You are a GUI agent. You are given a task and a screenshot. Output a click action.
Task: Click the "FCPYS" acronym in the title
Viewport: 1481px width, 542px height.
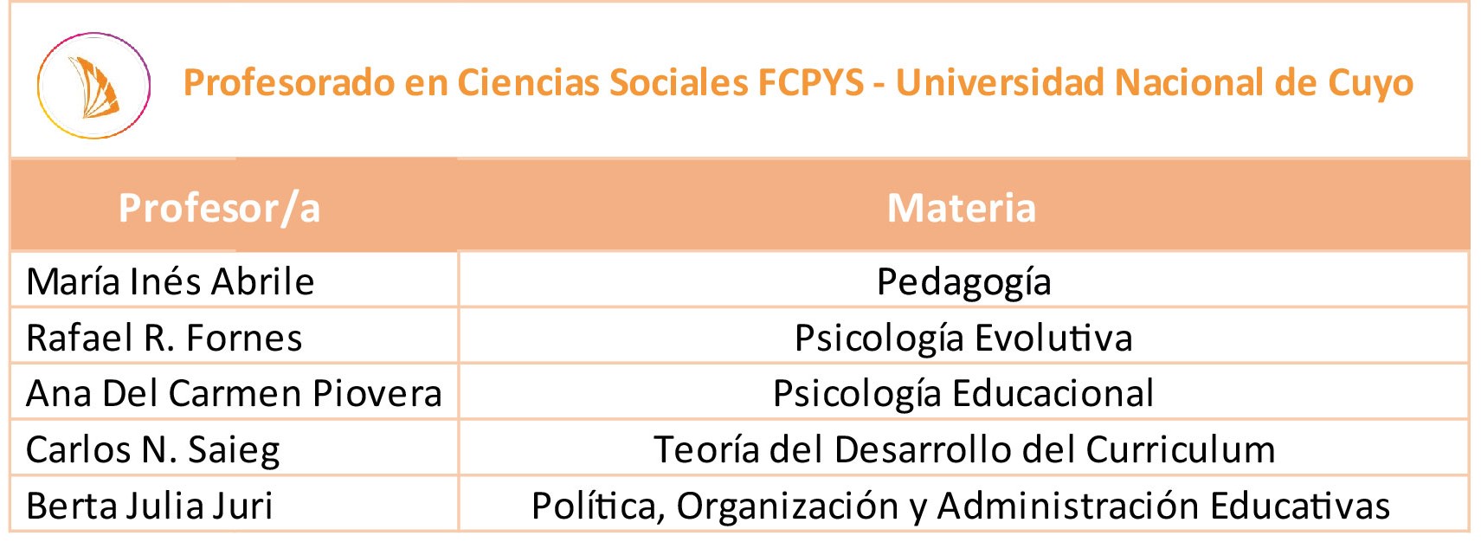[x=810, y=83]
